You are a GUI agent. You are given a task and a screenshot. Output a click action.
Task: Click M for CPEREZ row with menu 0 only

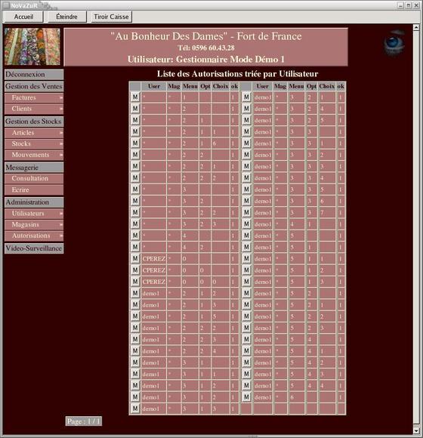135,258
